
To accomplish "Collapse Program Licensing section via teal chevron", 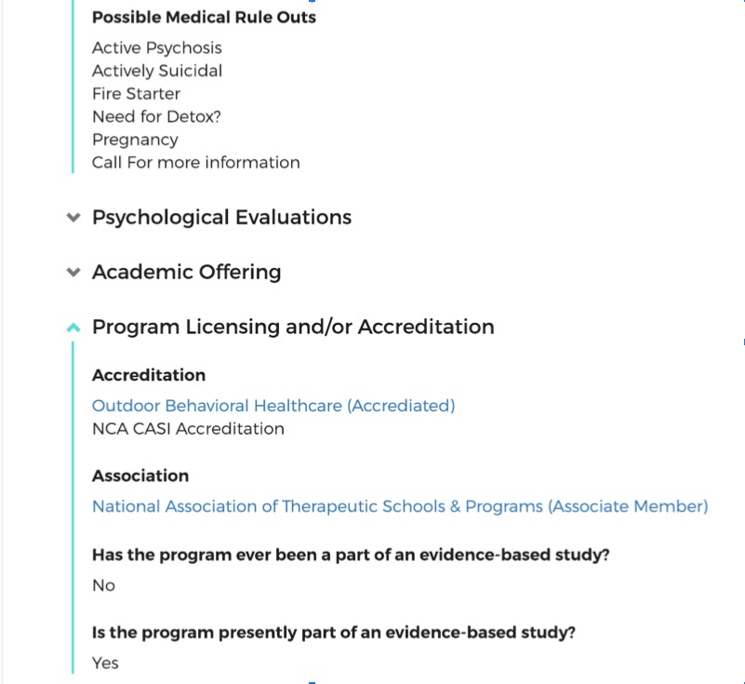I will coord(73,327).
